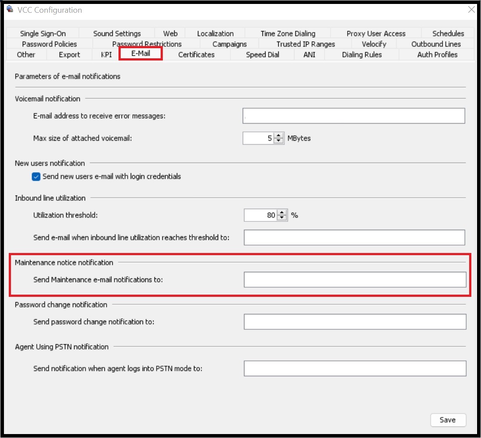
Task: Click the VCC Configuration title bar icon
Action: pos(10,9)
